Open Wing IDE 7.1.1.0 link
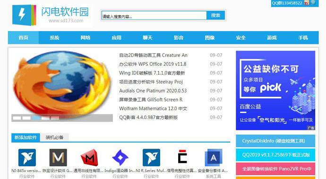This screenshot has width=326, height=179. [x=152, y=73]
